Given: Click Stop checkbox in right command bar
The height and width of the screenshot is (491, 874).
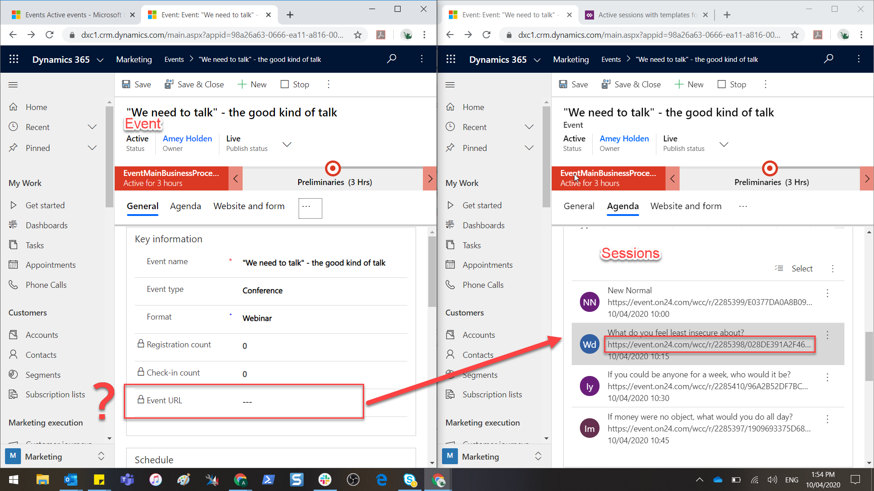Looking at the screenshot, I should 722,85.
